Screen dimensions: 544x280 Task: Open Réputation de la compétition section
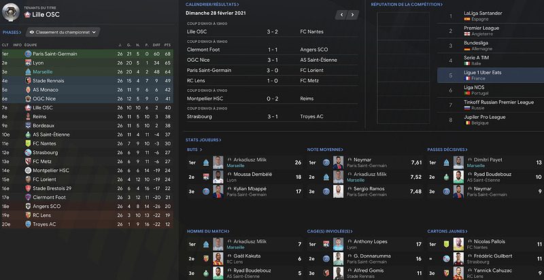(x=407, y=5)
